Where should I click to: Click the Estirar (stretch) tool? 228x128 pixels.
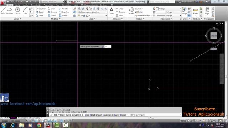40,15
